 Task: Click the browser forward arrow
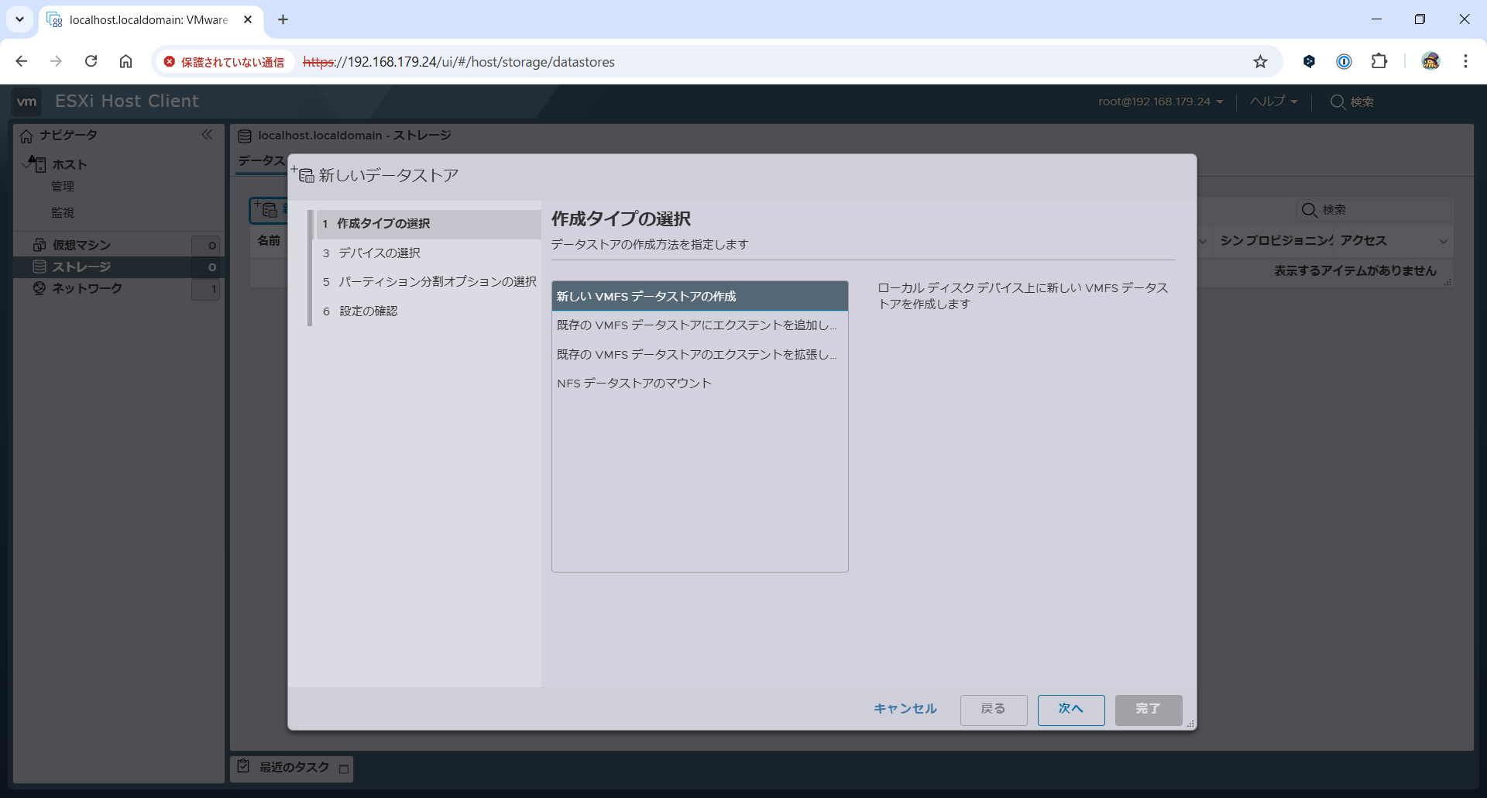pos(56,61)
